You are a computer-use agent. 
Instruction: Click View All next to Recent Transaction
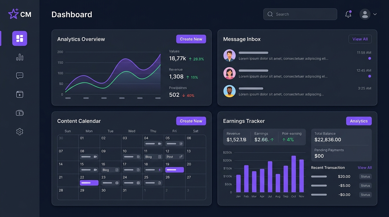pos(365,168)
